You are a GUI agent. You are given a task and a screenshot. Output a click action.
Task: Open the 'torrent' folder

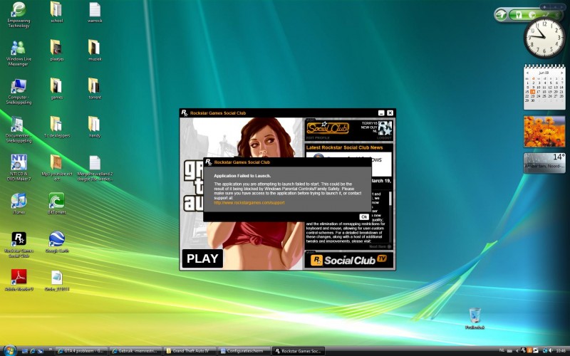click(95, 88)
